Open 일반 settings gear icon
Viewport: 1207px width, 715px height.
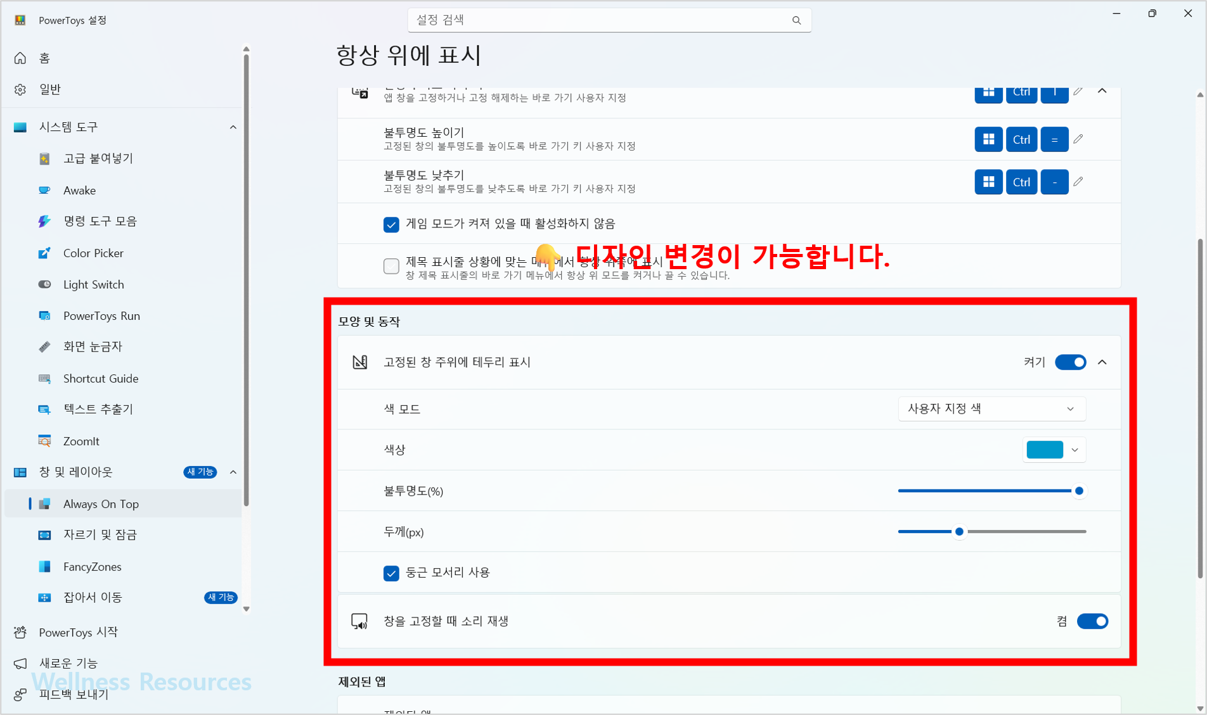(20, 89)
